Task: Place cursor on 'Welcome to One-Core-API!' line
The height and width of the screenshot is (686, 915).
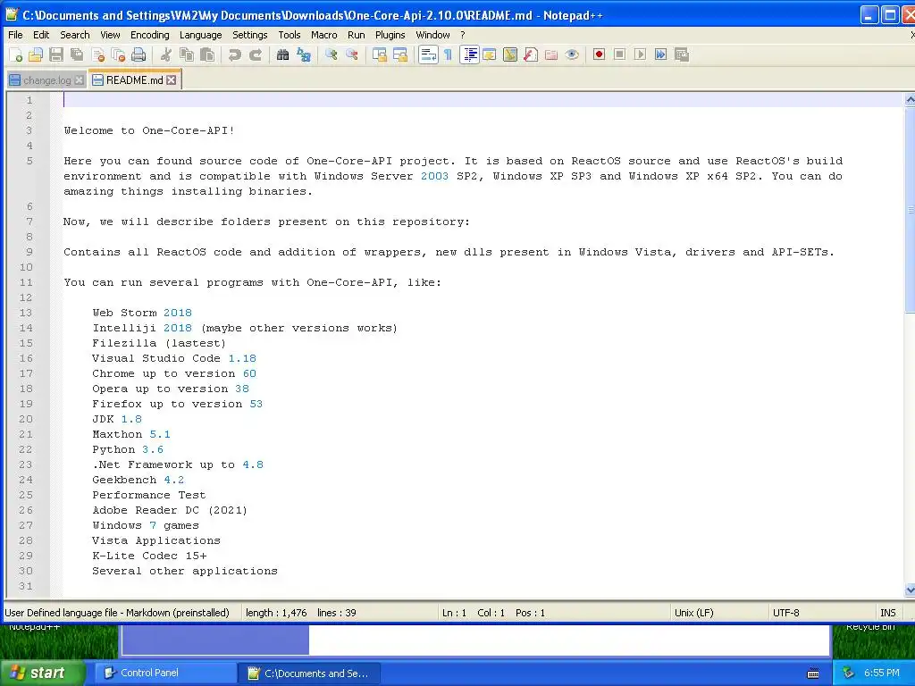Action: tap(149, 130)
